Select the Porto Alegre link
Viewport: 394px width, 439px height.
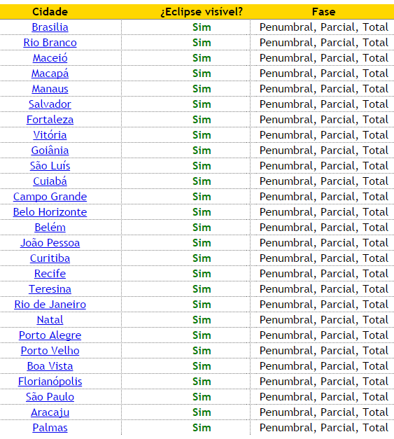tap(50, 335)
